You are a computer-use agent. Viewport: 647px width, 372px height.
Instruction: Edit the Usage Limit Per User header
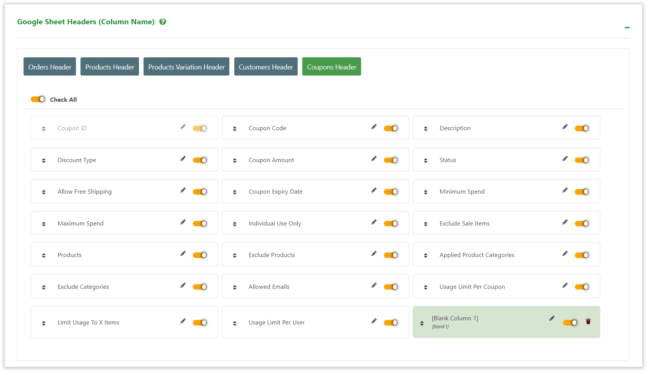tap(374, 321)
